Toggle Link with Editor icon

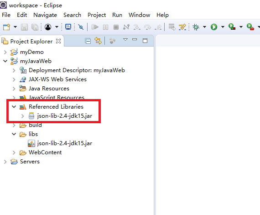tap(98, 41)
